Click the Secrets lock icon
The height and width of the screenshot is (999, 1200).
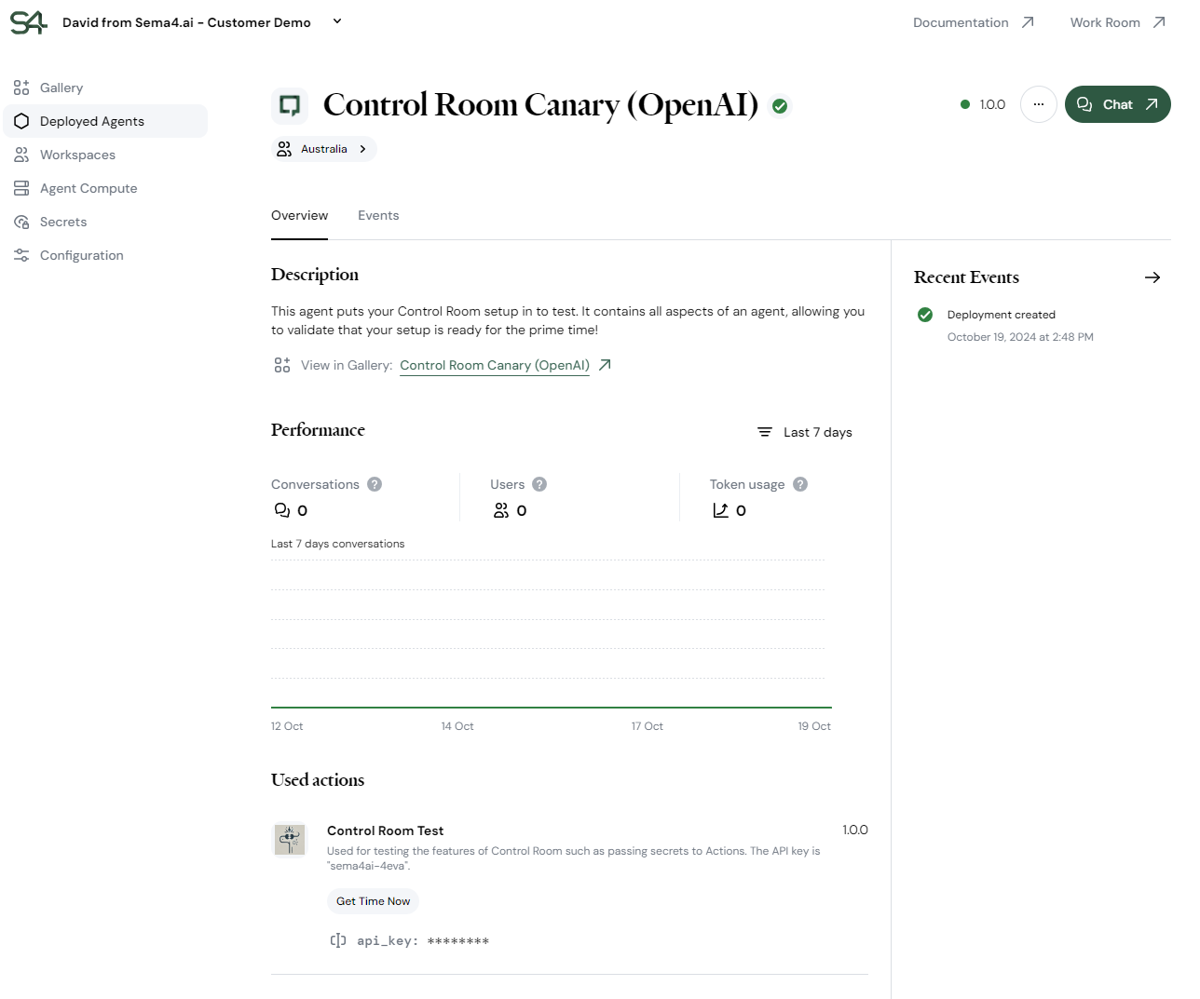click(21, 222)
